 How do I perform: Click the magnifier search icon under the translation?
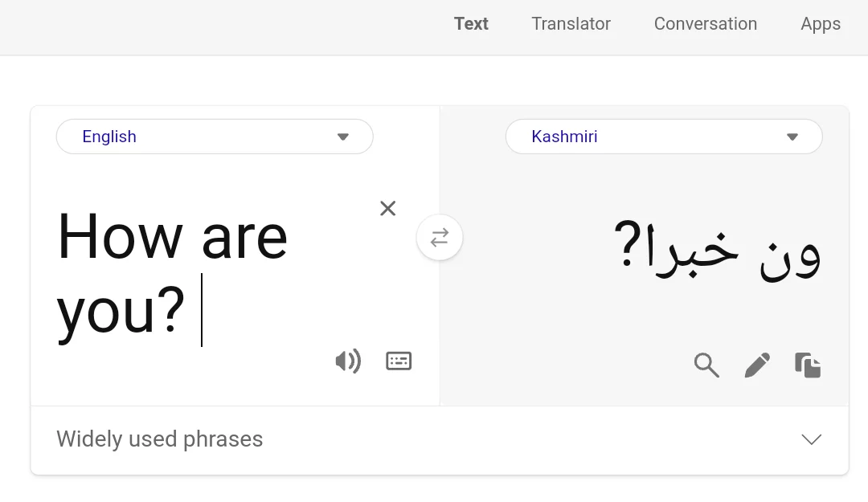pos(706,365)
